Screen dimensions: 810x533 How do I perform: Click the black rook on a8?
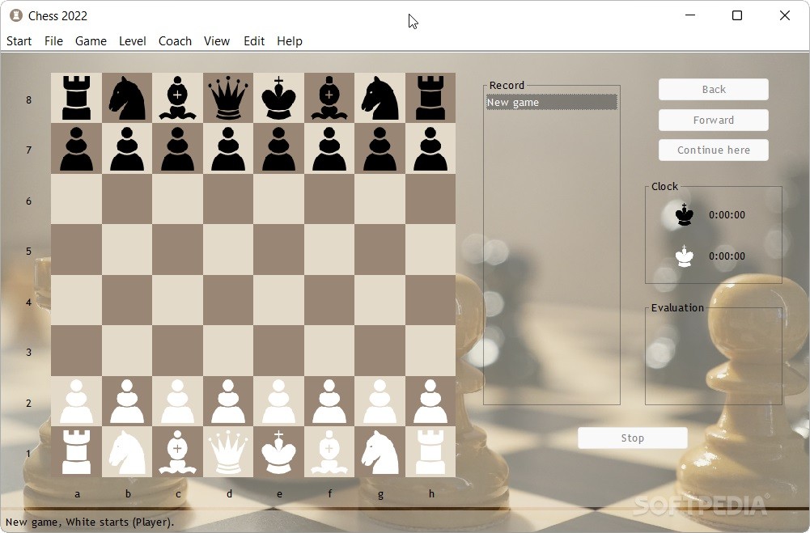(76, 98)
